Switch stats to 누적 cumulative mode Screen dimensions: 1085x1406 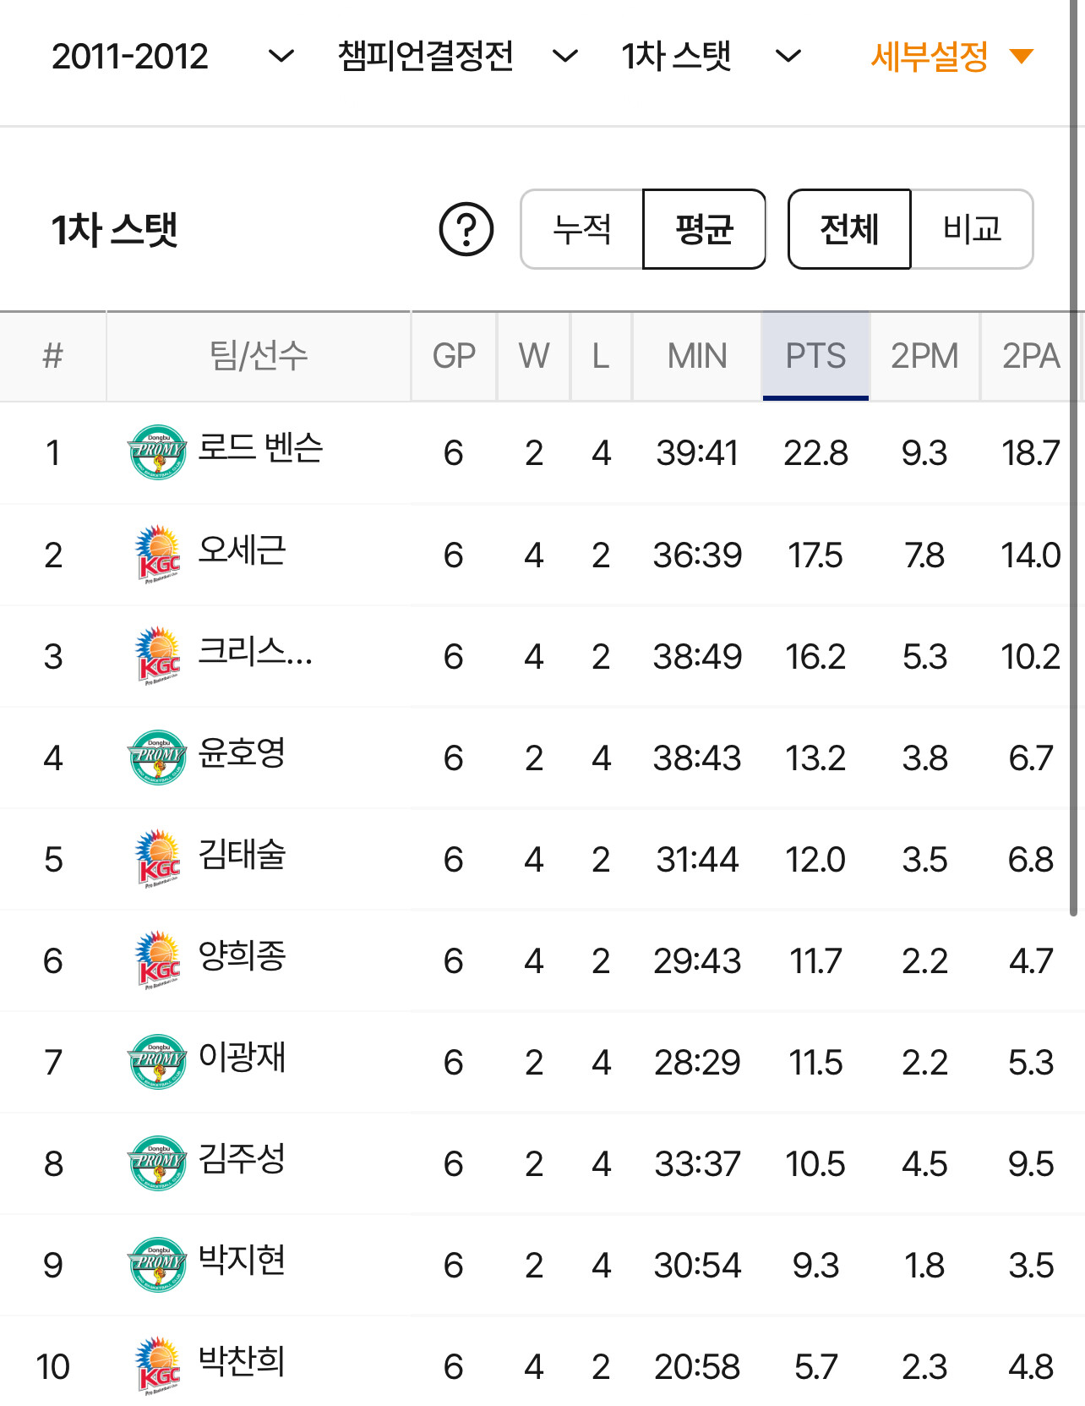tap(582, 229)
